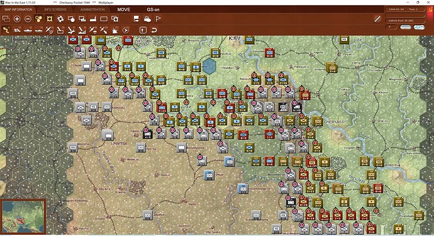Click the Soviet hammer and sickle flag
434x236 pixels.
(x=430, y=10)
